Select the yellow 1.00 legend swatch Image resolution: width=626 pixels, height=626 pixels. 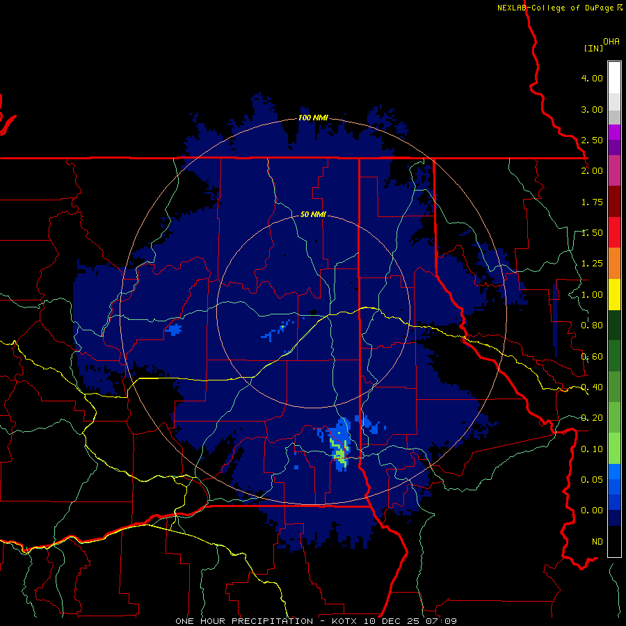coord(614,295)
